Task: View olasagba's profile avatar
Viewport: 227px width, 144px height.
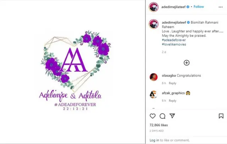Action: pos(153,76)
